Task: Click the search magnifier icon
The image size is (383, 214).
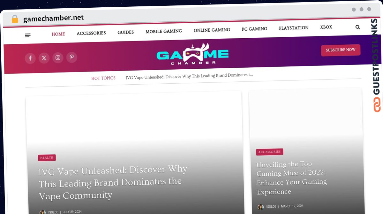Action: tap(357, 27)
